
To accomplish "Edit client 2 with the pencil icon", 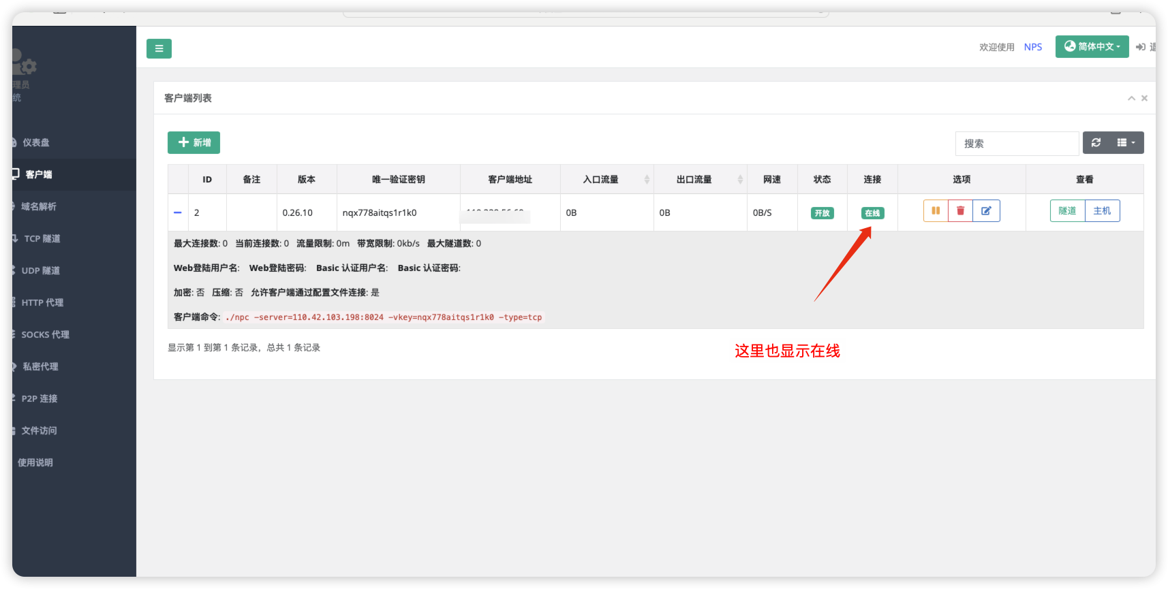I will point(986,210).
